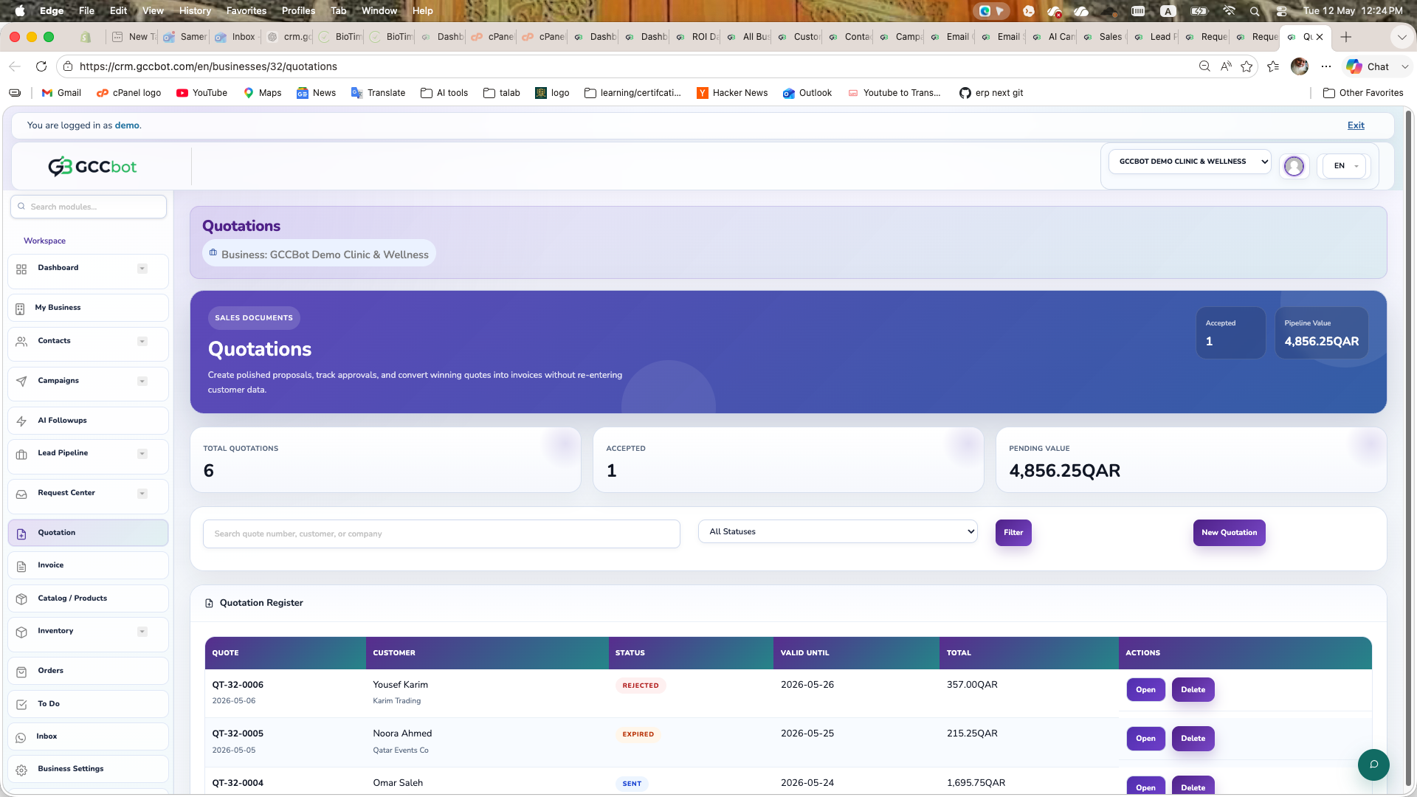Viewport: 1417px width, 797px height.
Task: Click the Dashboard grid icon in sidebar
Action: click(x=21, y=269)
